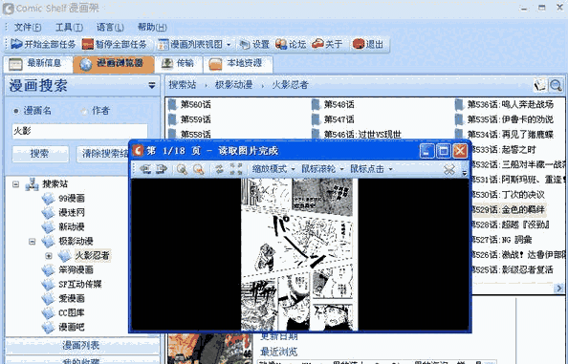The width and height of the screenshot is (568, 364).
Task: Zoom in on the comic page
Action: click(182, 169)
